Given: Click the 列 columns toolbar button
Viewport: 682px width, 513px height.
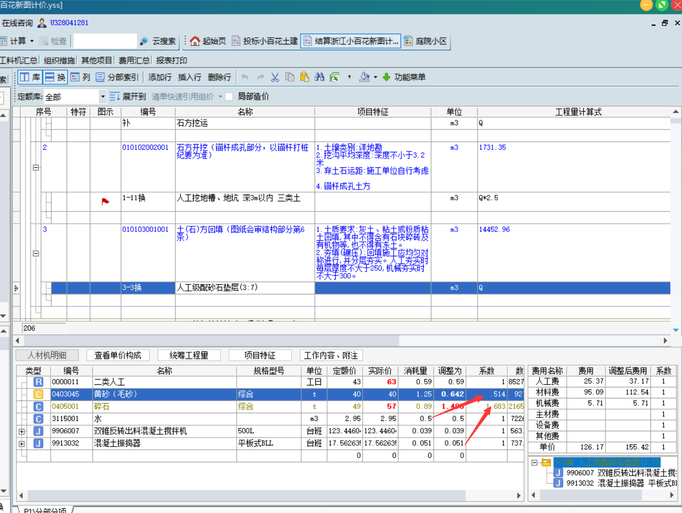Looking at the screenshot, I should click(x=80, y=77).
